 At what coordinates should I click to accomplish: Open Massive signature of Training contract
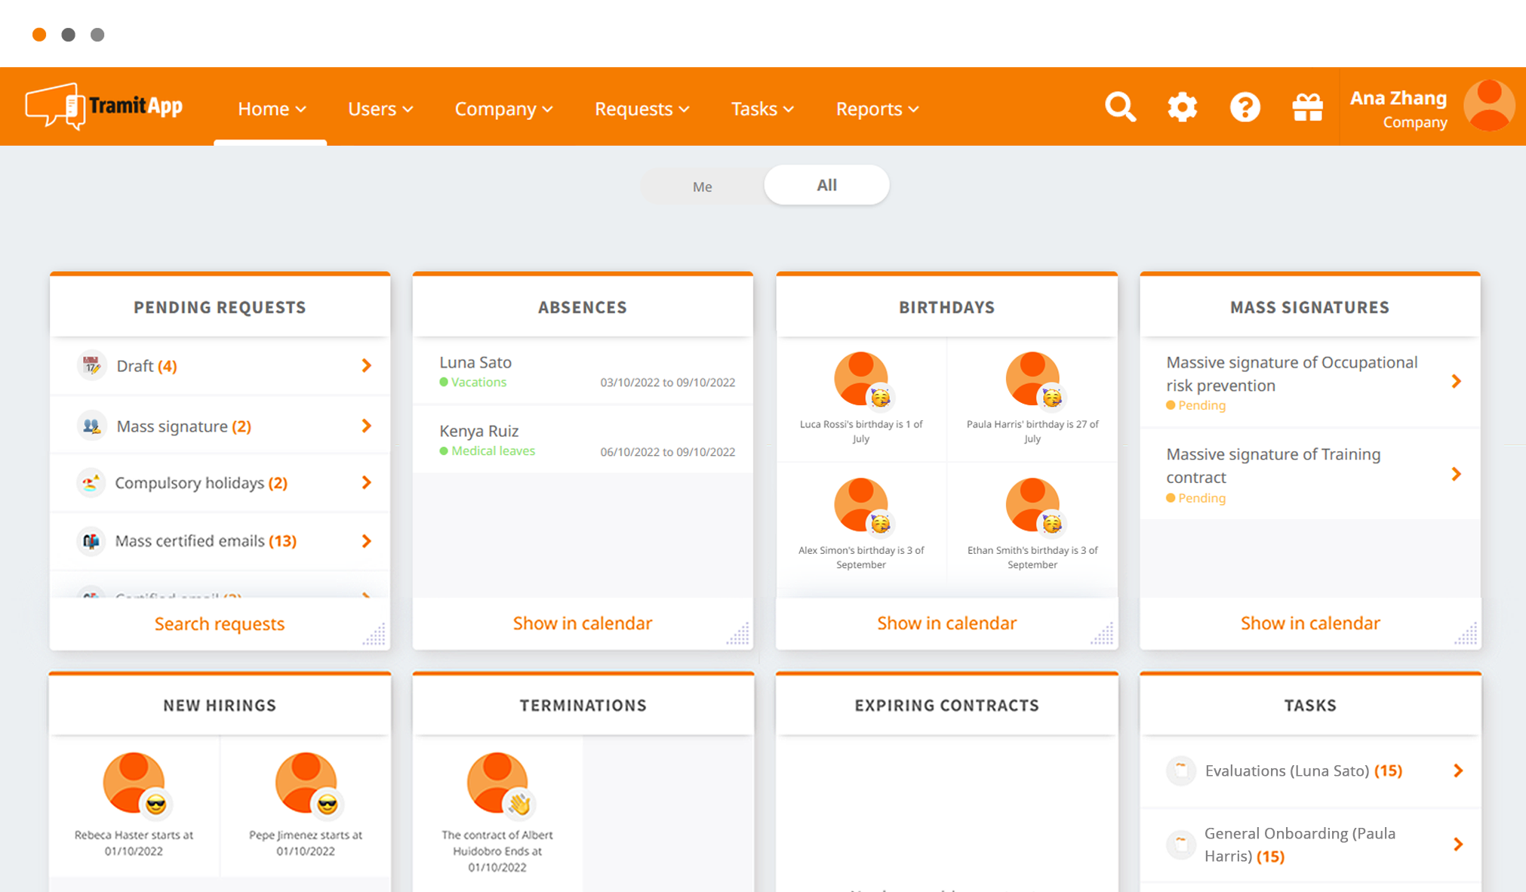(x=1310, y=475)
